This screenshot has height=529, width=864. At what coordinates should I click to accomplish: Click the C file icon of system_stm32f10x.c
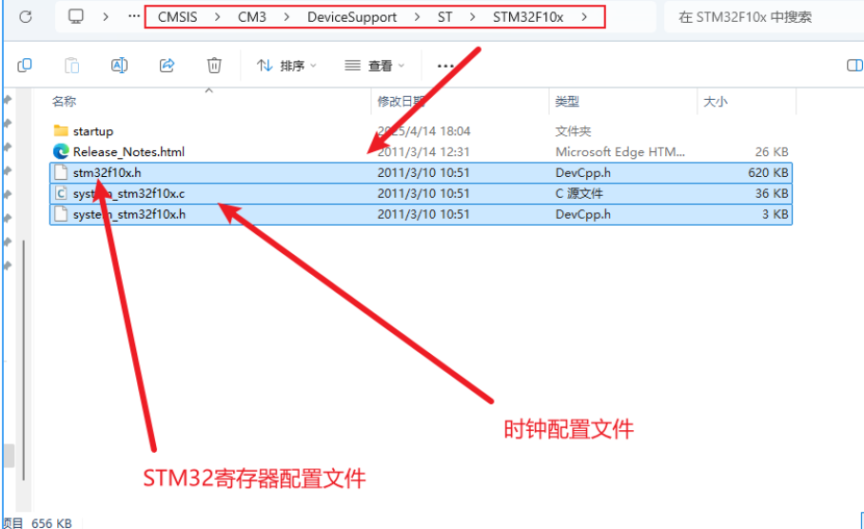[x=61, y=193]
